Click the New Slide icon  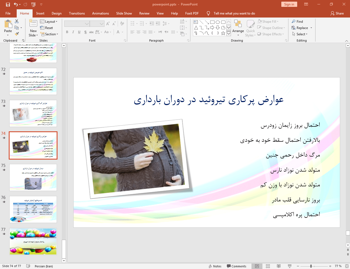pyautogui.click(x=33, y=23)
